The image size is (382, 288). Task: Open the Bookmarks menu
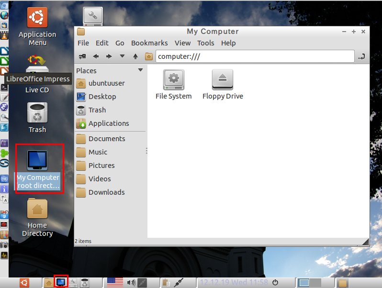(x=149, y=43)
